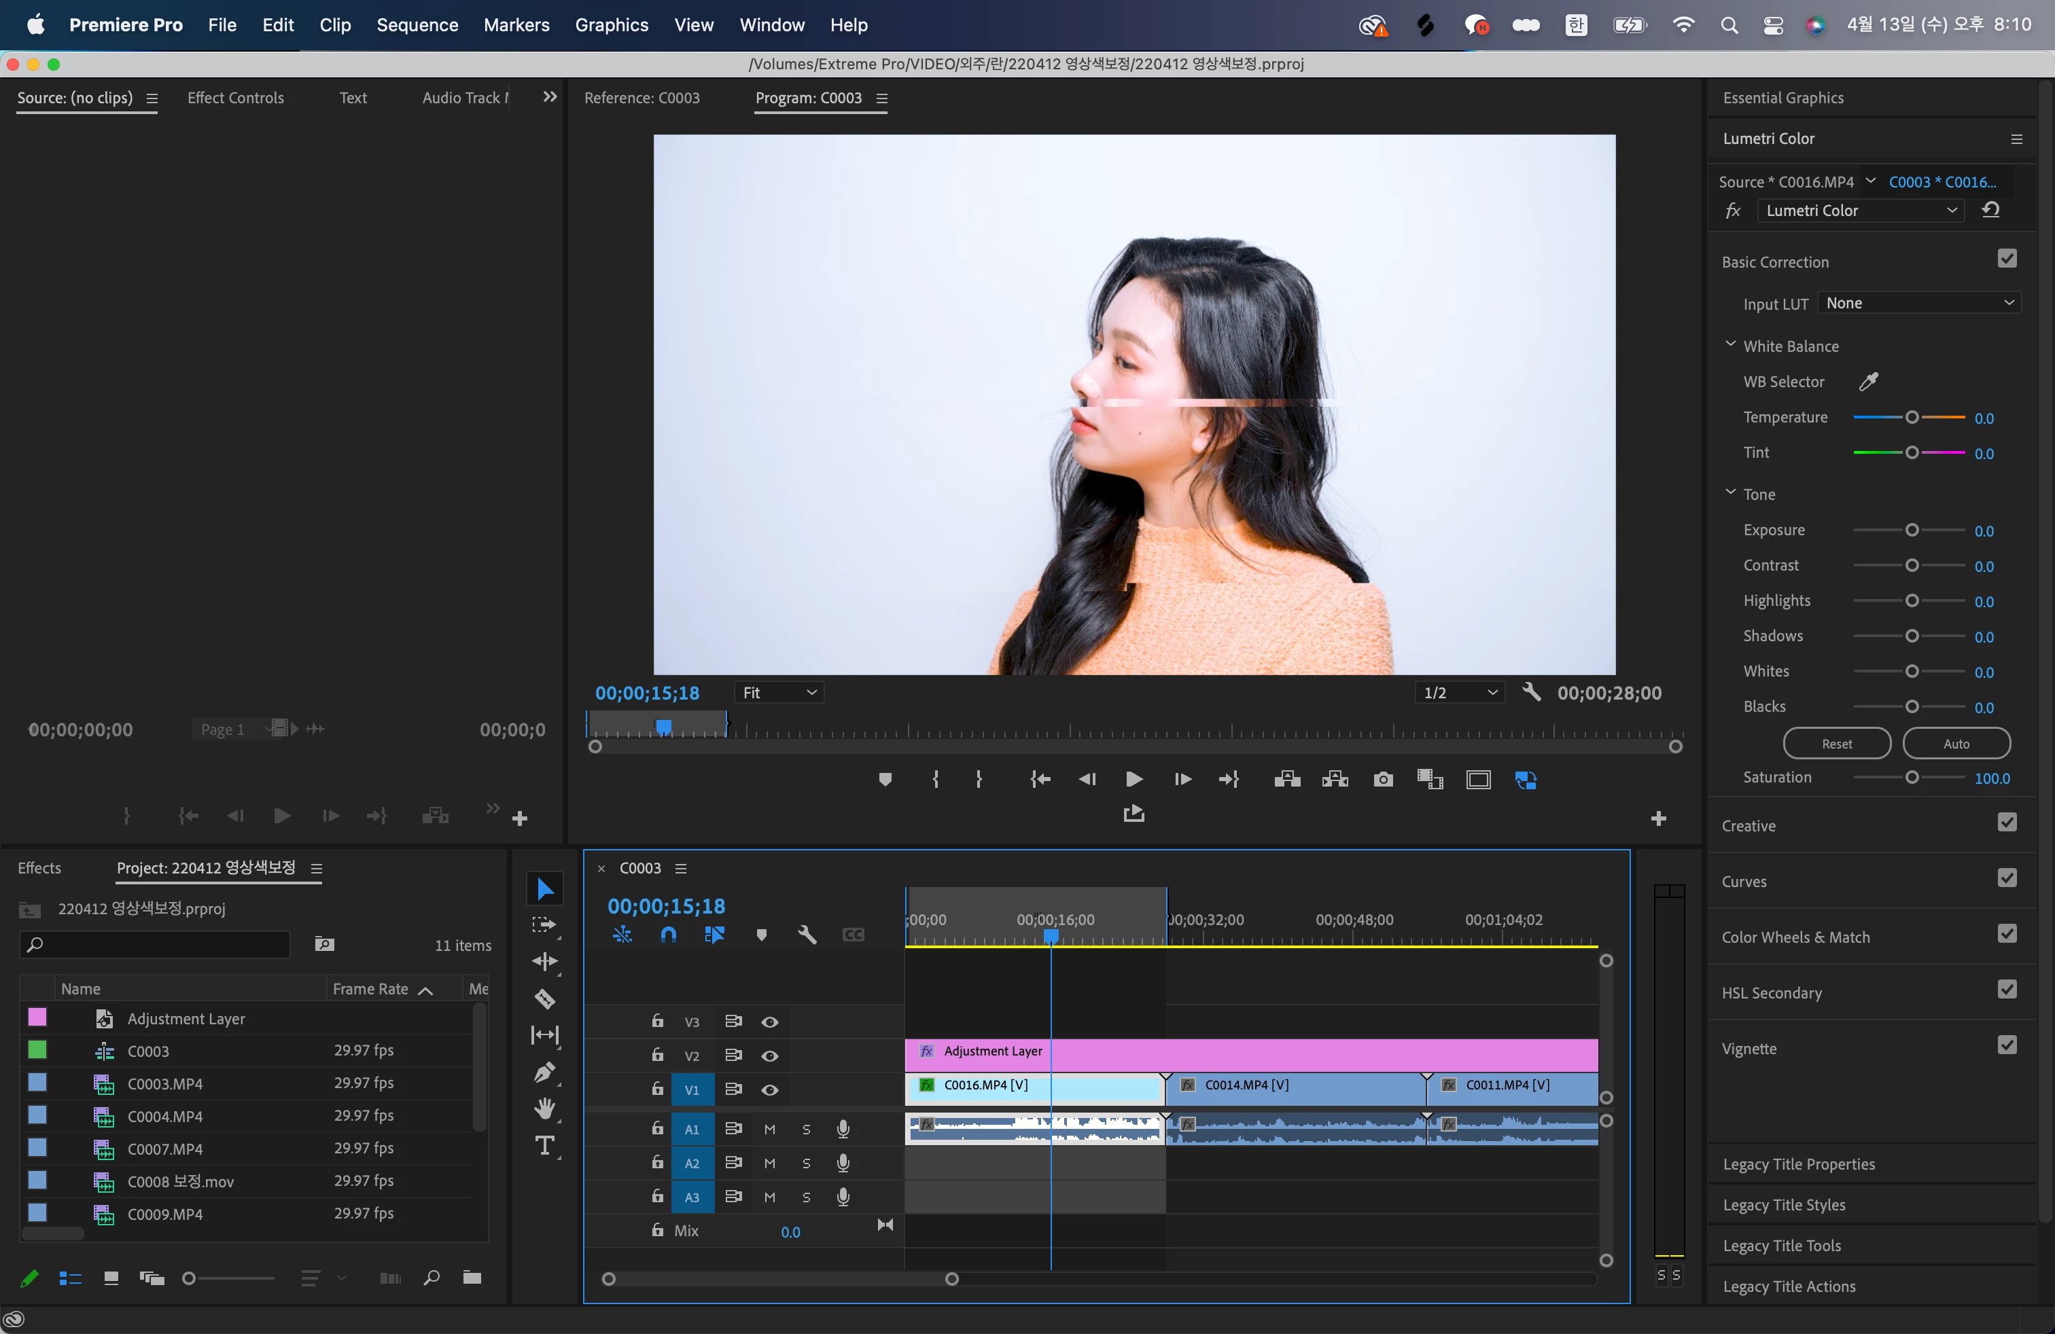Click the Auto tone button
The width and height of the screenshot is (2055, 1334).
coord(1956,744)
